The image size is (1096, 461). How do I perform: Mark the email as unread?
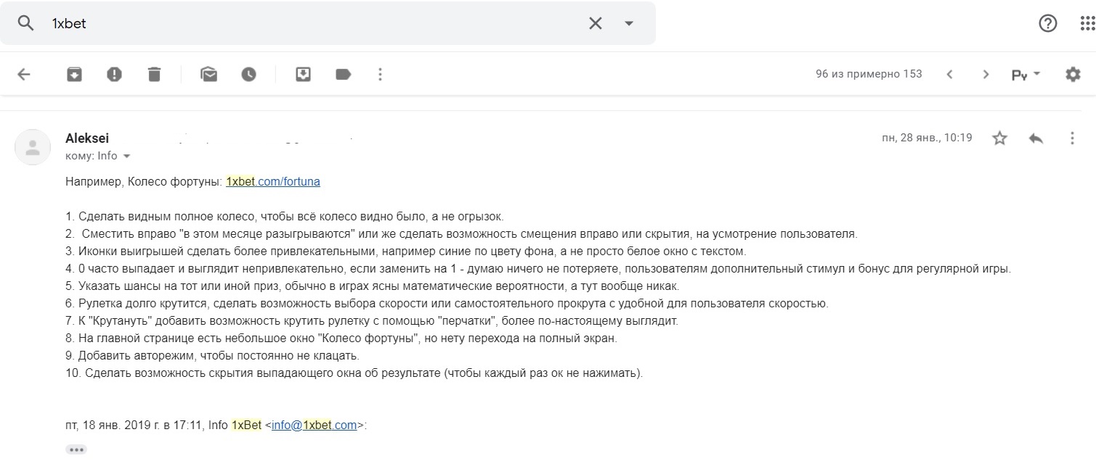tap(209, 74)
